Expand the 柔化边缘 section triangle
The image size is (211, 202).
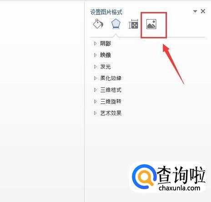click(95, 78)
